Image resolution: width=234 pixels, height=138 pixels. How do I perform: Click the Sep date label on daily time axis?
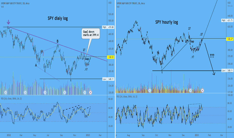pyautogui.click(x=61, y=135)
